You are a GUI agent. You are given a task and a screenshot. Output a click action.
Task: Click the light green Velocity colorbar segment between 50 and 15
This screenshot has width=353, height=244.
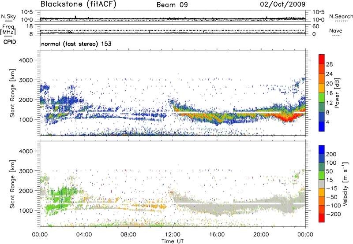[322, 175]
